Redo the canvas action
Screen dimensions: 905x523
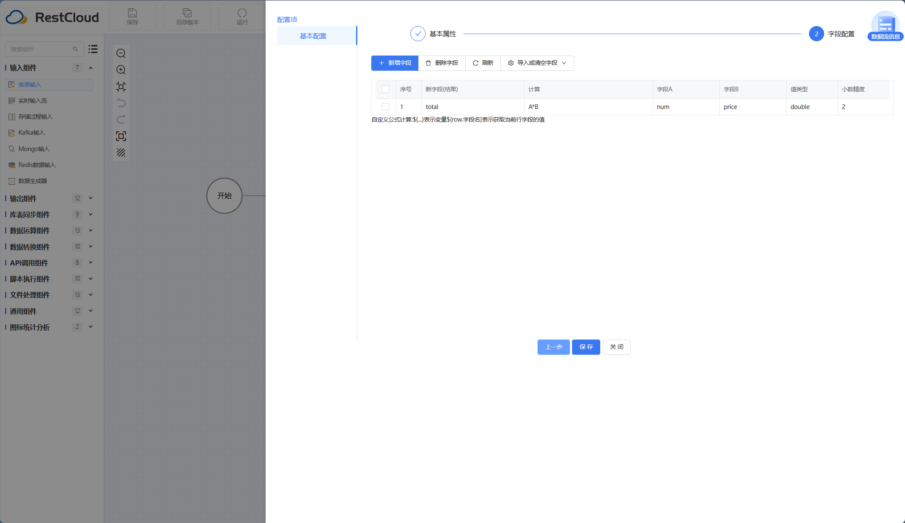[121, 119]
